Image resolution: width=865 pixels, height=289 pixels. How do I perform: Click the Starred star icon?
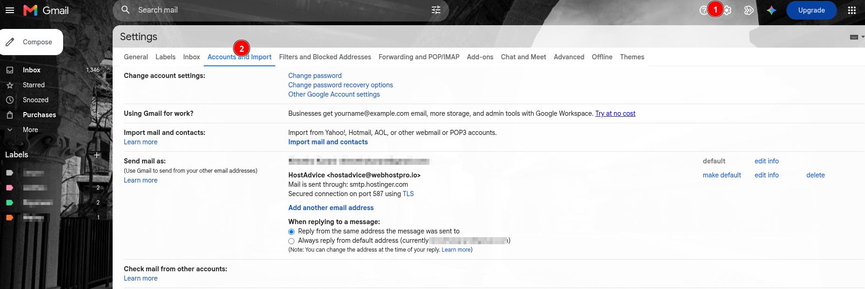point(10,85)
